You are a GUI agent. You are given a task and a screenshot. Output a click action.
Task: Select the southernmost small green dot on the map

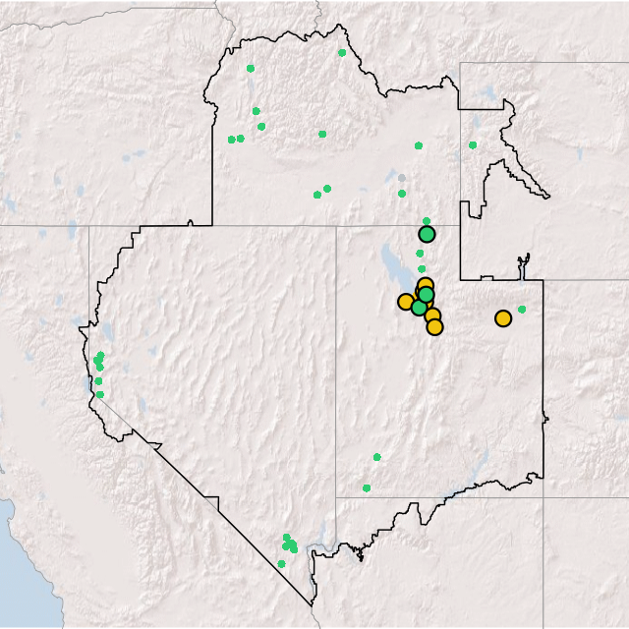coord(281,563)
